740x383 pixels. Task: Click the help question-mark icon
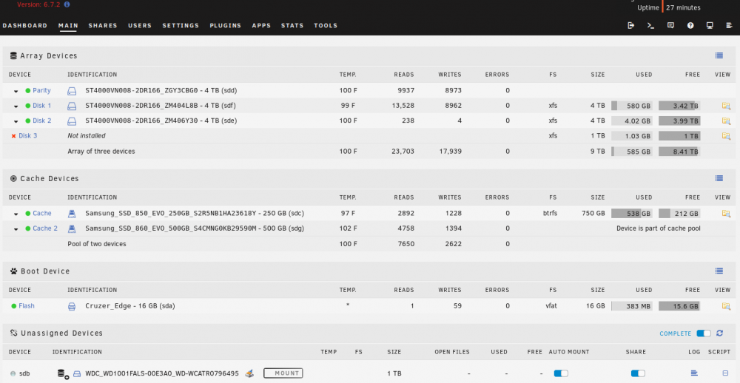(690, 25)
